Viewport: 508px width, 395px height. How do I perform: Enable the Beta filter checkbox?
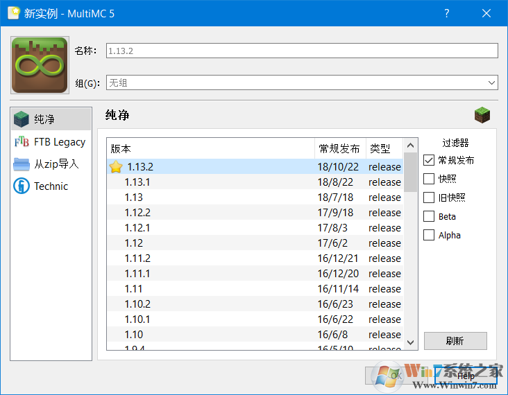pyautogui.click(x=429, y=216)
